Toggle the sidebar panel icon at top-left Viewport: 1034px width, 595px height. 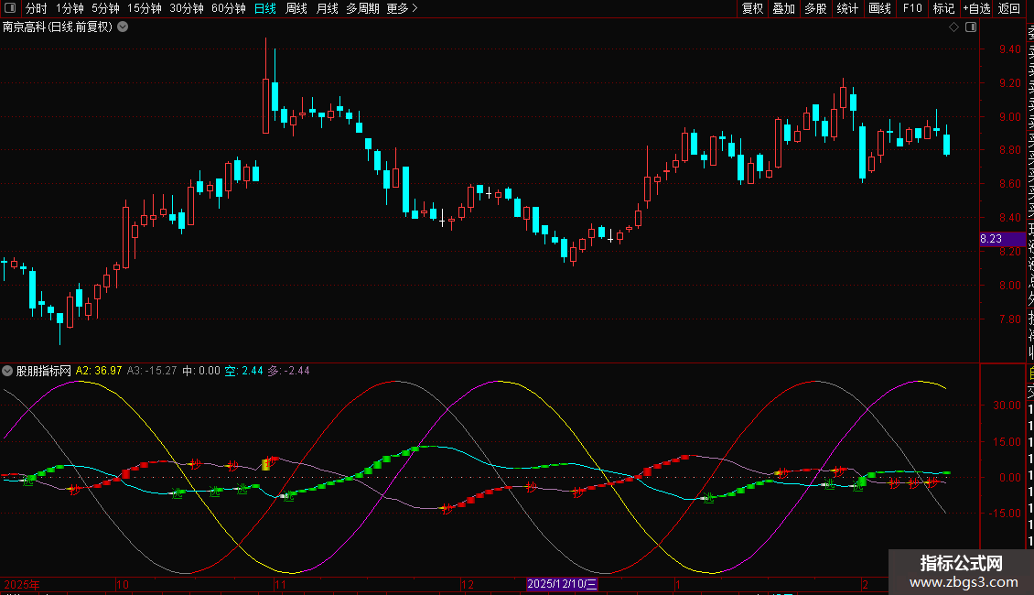[x=10, y=8]
